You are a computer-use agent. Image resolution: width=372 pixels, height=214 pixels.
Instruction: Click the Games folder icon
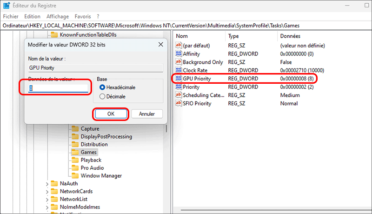75,152
